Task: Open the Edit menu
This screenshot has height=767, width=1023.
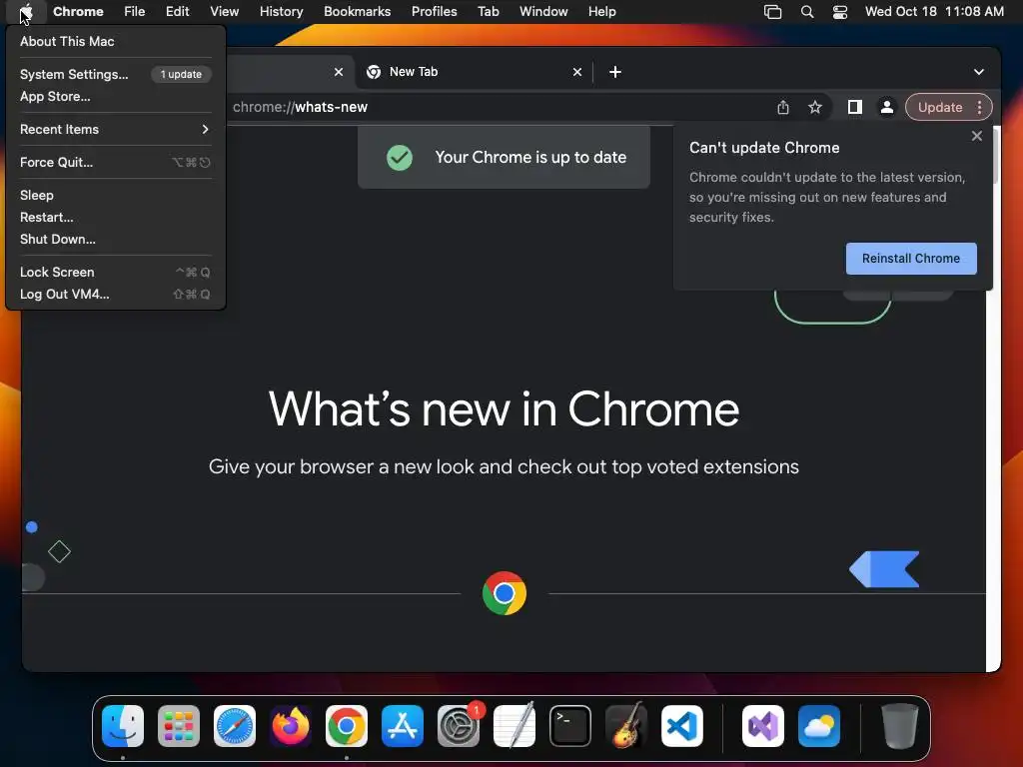Action: tap(177, 12)
